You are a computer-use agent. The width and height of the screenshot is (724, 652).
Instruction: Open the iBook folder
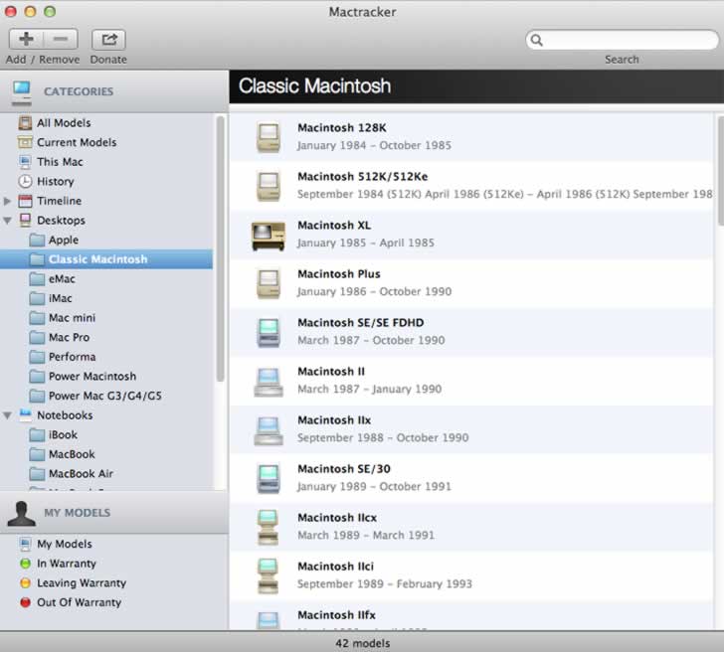(x=37, y=434)
